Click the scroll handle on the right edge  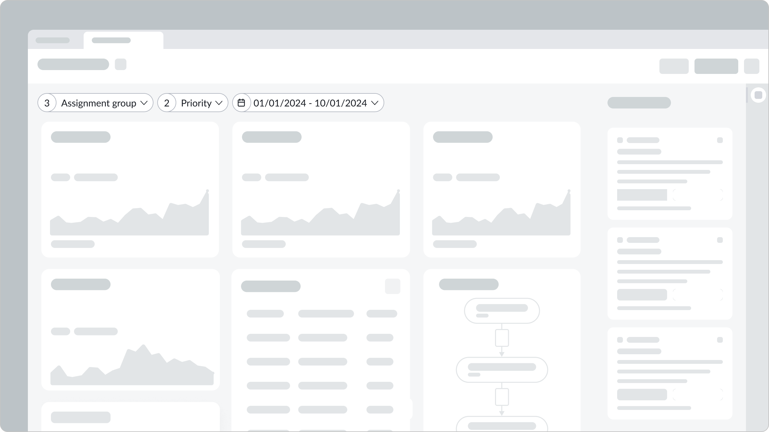(758, 94)
